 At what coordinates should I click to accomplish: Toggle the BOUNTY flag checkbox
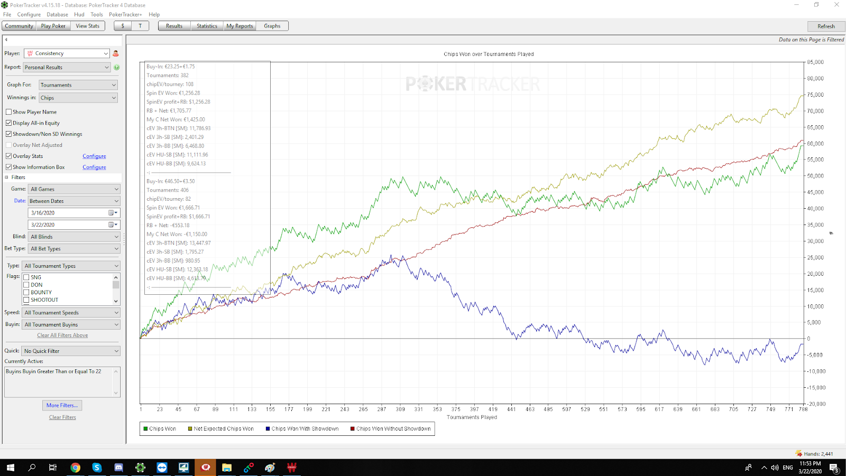pos(26,292)
